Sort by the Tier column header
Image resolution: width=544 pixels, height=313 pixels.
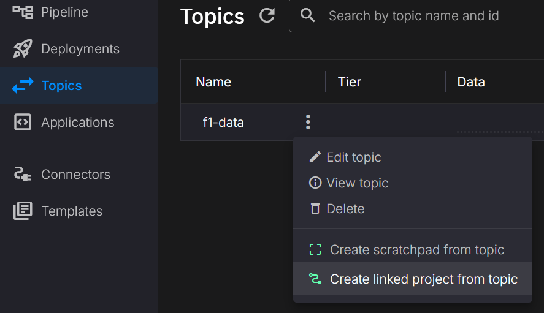[350, 82]
